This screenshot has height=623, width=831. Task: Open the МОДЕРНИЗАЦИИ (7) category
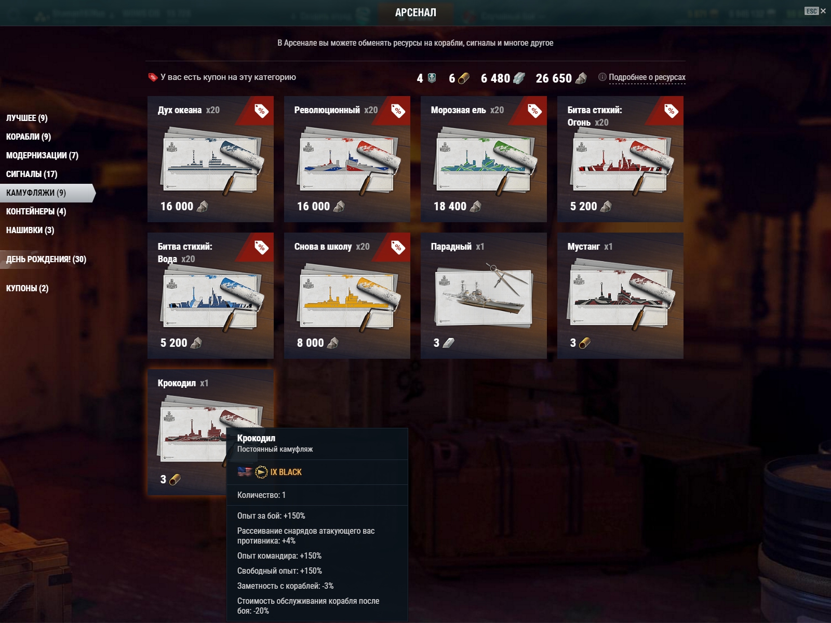[42, 155]
